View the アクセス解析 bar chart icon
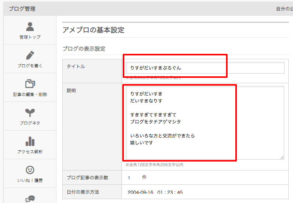This screenshot has width=293, height=203. coord(30,141)
